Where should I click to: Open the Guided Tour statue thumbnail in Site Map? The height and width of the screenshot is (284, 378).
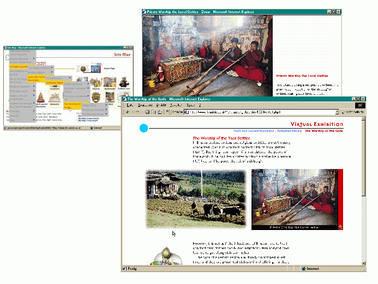(x=123, y=82)
